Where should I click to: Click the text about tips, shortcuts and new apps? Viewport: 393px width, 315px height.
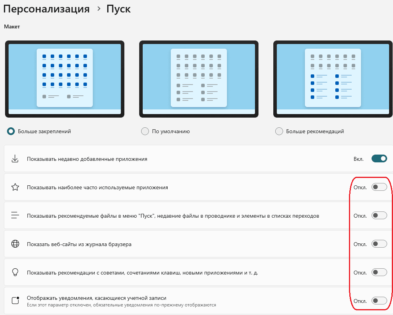tap(142, 273)
